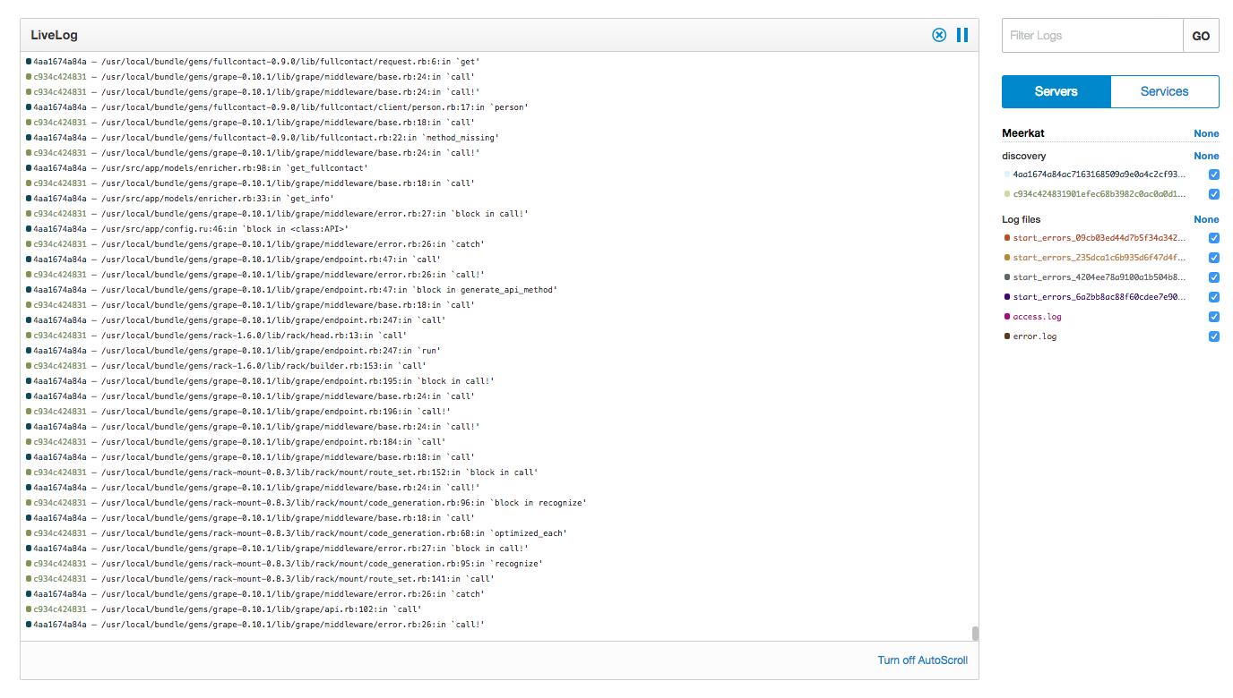Click the tan swatch beside start_errors_235dca1c

click(1007, 258)
